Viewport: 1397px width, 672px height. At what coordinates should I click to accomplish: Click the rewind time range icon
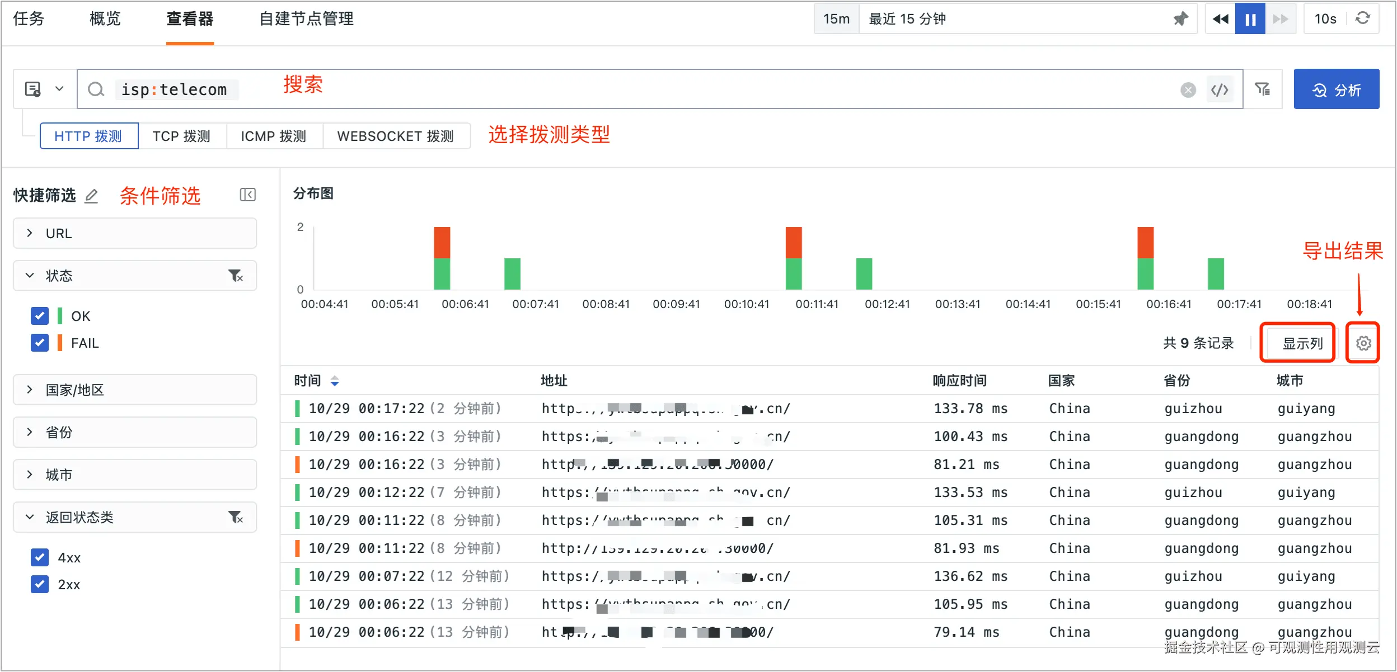pos(1220,19)
